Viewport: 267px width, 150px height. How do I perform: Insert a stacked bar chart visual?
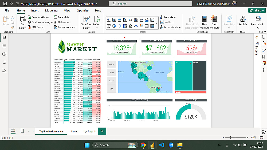109,20
